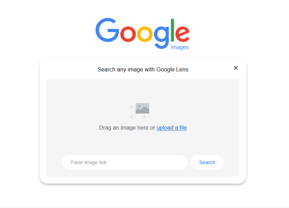Click the image placeholder icon in drop zone
Image resolution: width=289 pixels, height=208 pixels.
click(x=140, y=110)
